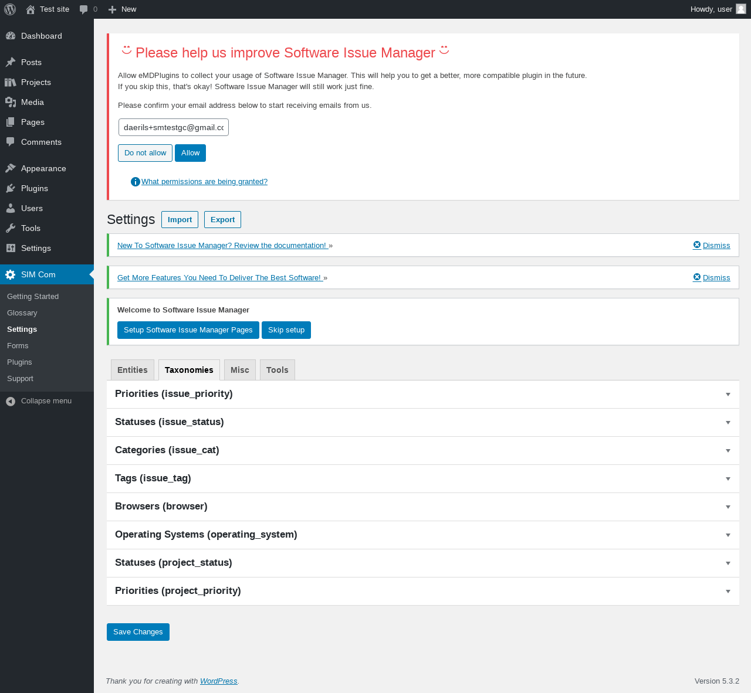Open the Misc tab
This screenshot has height=693, width=751.
[x=240, y=370]
